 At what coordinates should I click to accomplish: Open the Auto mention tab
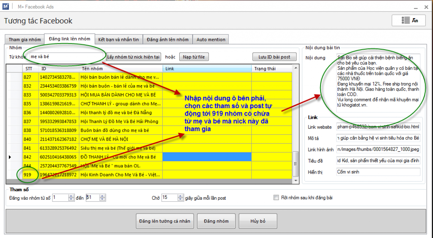point(211,39)
